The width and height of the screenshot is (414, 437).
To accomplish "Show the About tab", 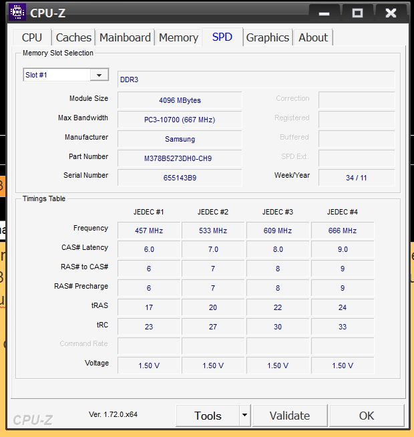I will pos(313,37).
